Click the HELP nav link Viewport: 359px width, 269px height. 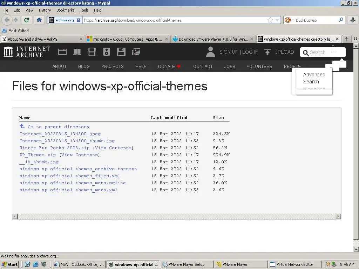[x=141, y=66]
